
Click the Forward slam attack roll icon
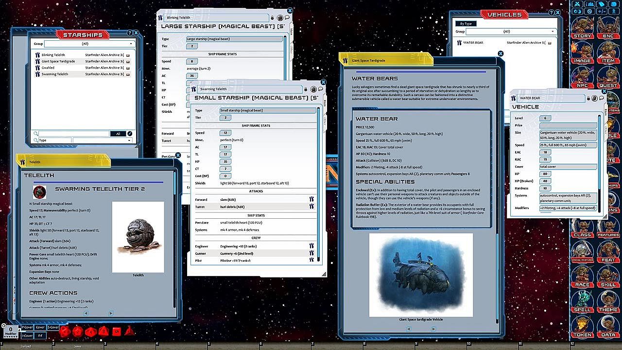[x=311, y=199]
